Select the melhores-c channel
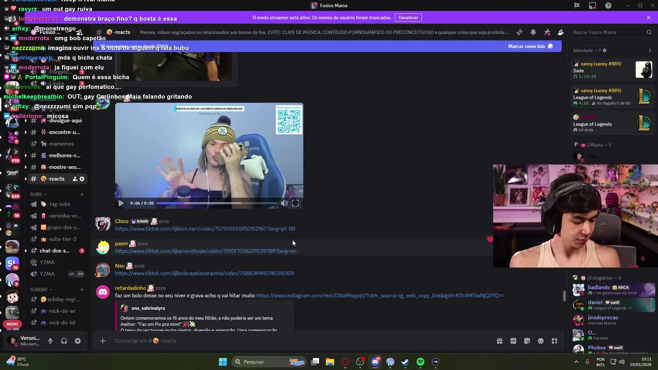This screenshot has height=370, width=658. [x=57, y=155]
